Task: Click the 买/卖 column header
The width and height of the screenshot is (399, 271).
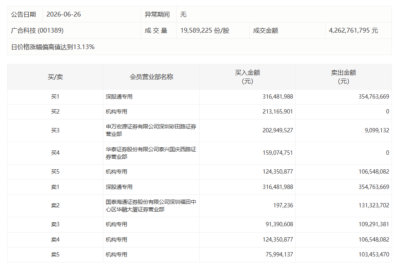Action: click(x=55, y=77)
